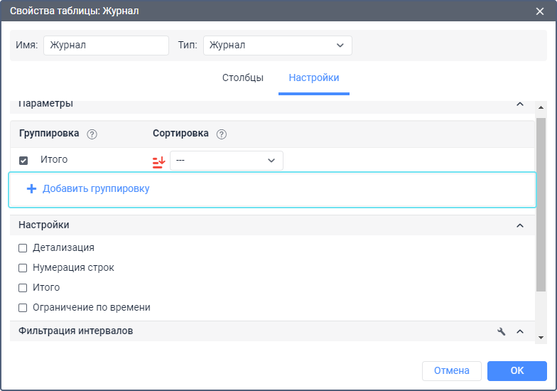
Task: Click the Отмена button
Action: point(452,370)
